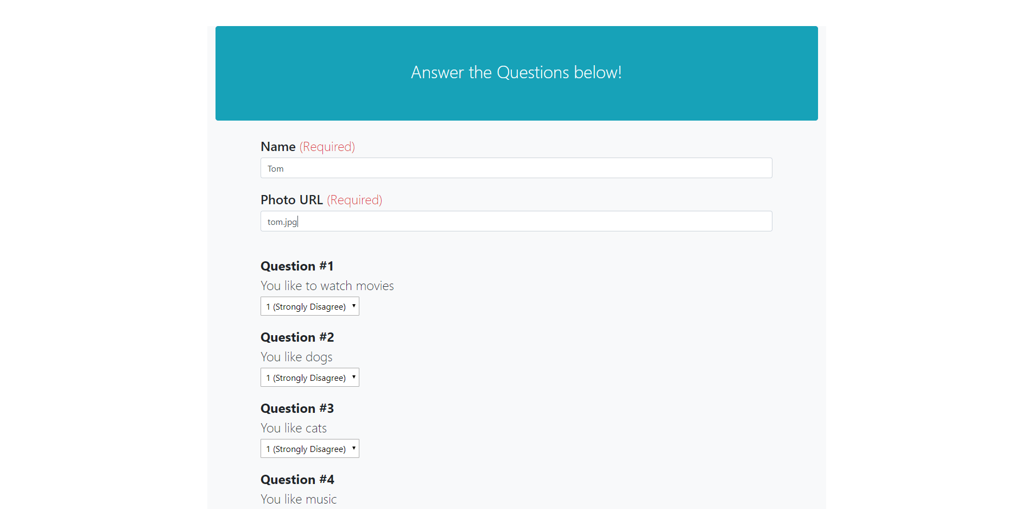Viewport: 1033px width, 509px height.
Task: Expand the Question #2 rating dropdown
Action: coord(309,378)
